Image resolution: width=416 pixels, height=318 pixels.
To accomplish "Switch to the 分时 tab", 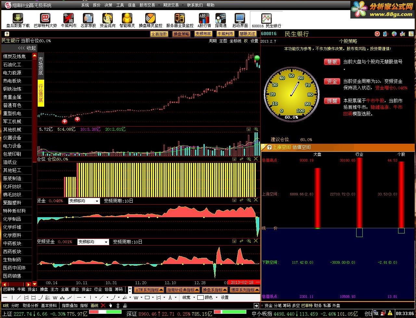I will tap(15, 306).
